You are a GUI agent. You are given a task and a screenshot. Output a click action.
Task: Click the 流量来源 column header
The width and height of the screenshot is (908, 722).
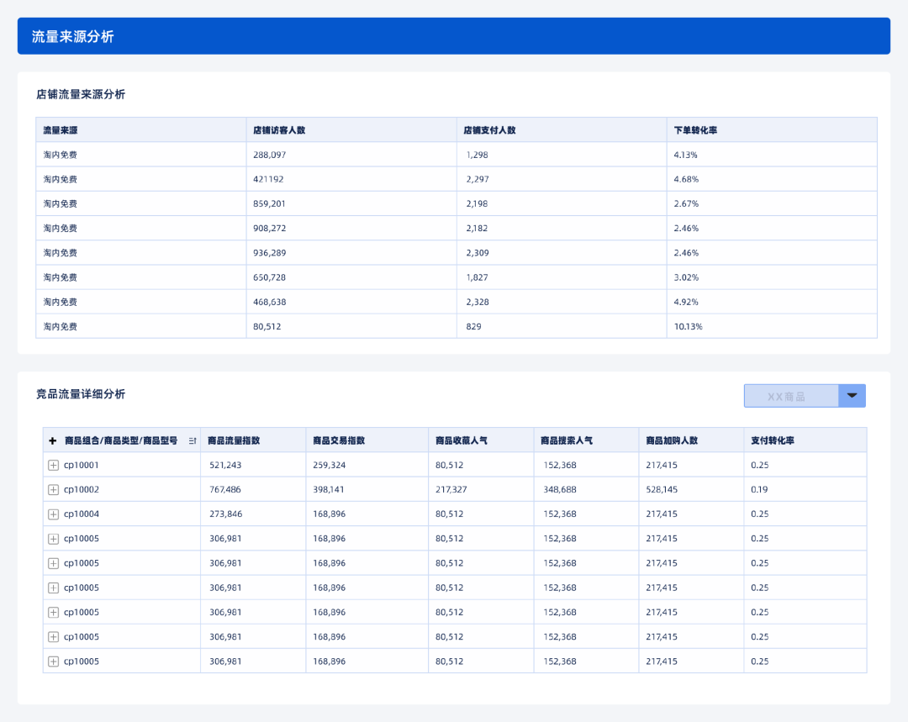(x=61, y=130)
